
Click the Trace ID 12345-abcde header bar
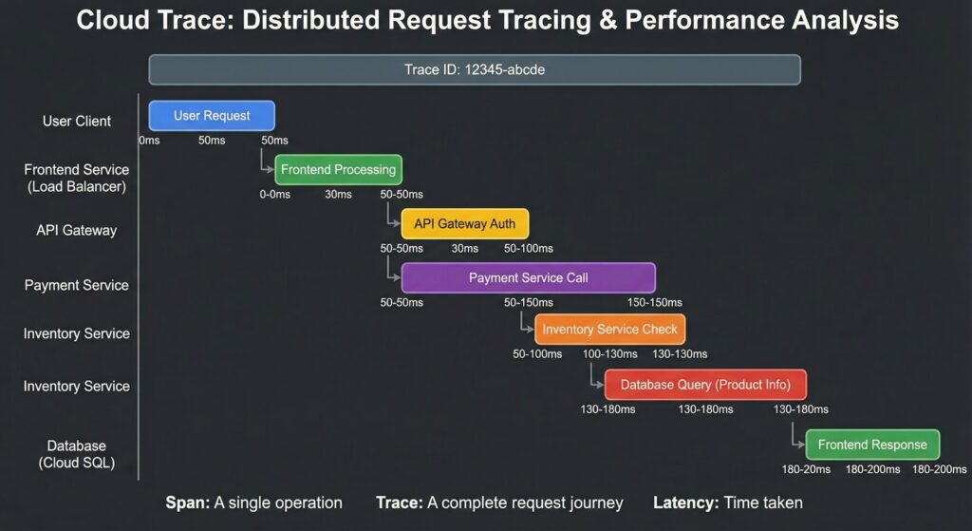click(474, 69)
